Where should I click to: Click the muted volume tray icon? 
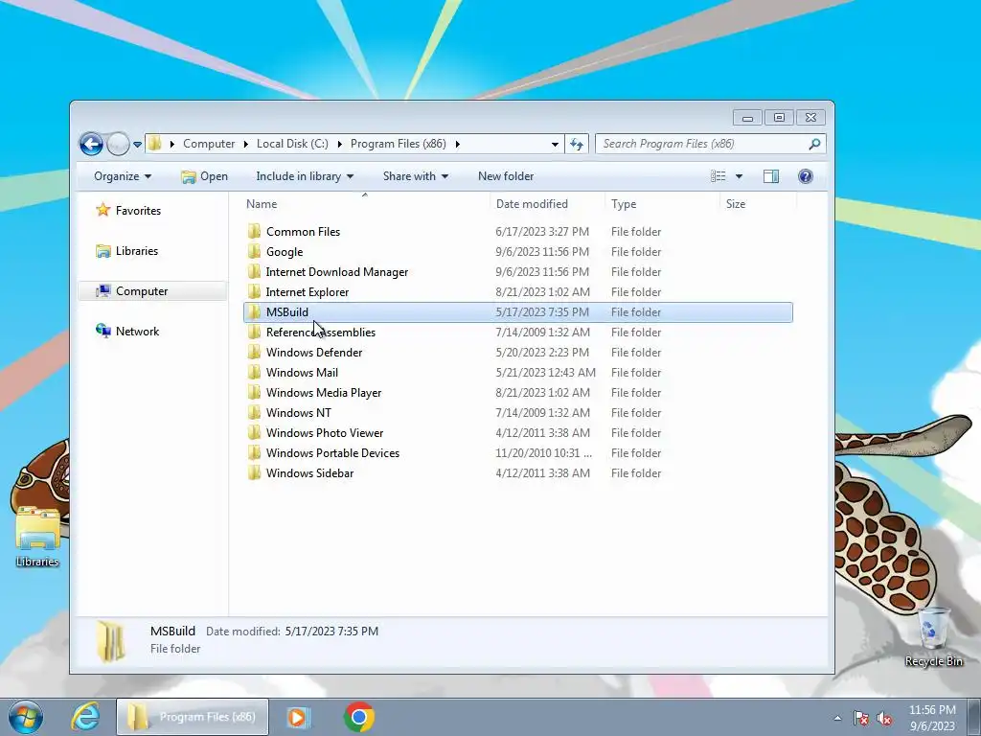pos(884,718)
